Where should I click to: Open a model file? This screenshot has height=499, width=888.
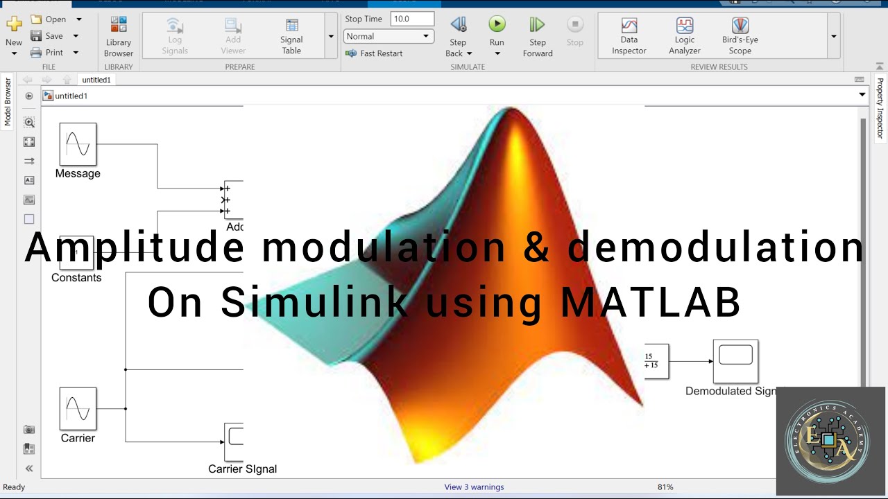coord(49,19)
